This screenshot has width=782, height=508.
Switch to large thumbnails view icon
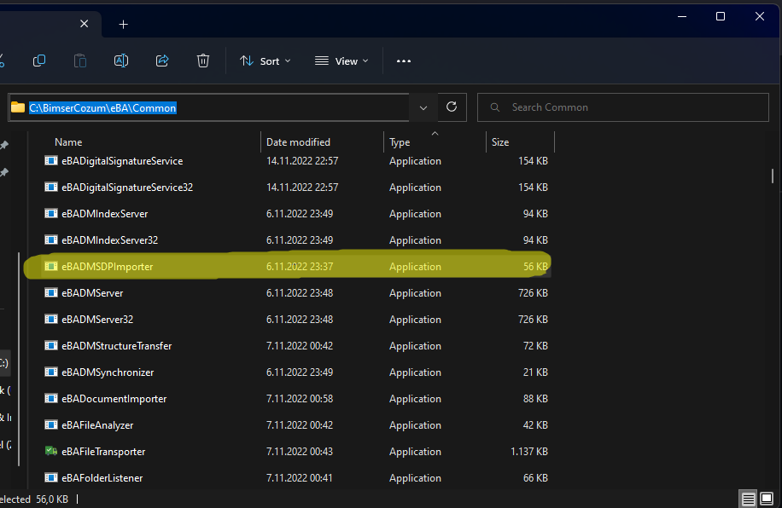pyautogui.click(x=767, y=499)
